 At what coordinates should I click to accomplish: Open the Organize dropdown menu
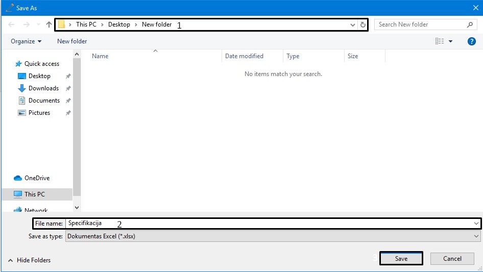(x=26, y=41)
